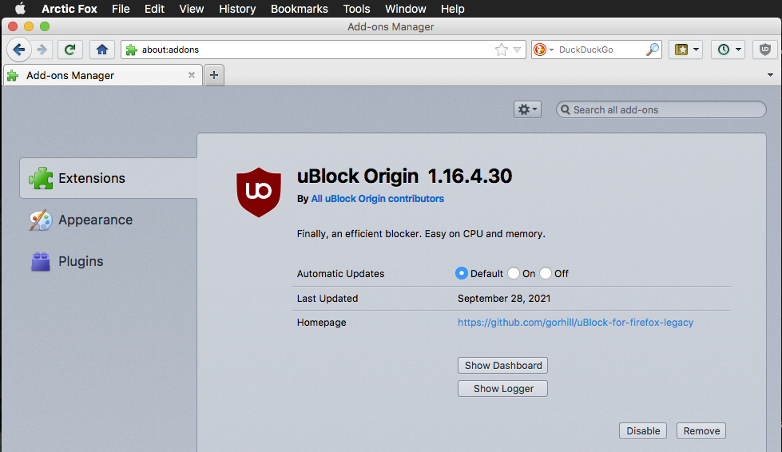Reload the page with the refresh icon
The width and height of the screenshot is (782, 452).
click(69, 50)
